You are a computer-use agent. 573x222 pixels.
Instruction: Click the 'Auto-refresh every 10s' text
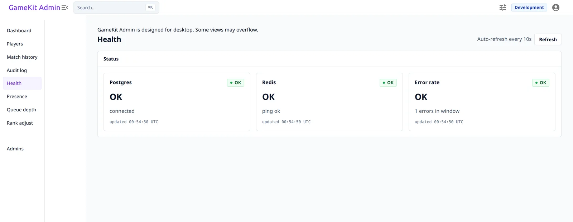pyautogui.click(x=504, y=39)
